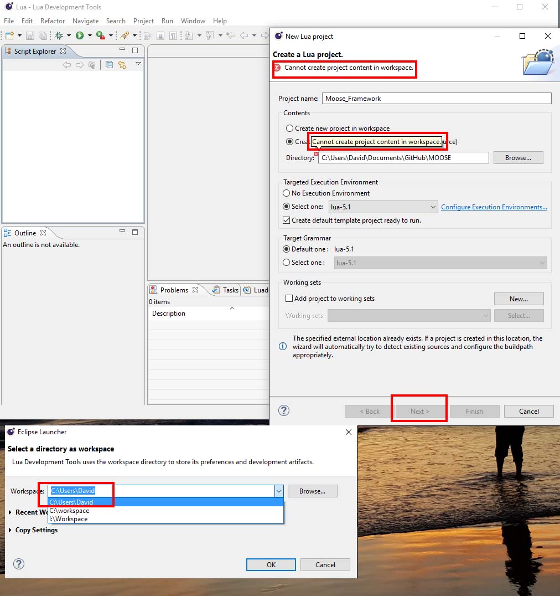Click OK in Eclipse Launcher
Screen dimensions: 560x596
click(271, 564)
